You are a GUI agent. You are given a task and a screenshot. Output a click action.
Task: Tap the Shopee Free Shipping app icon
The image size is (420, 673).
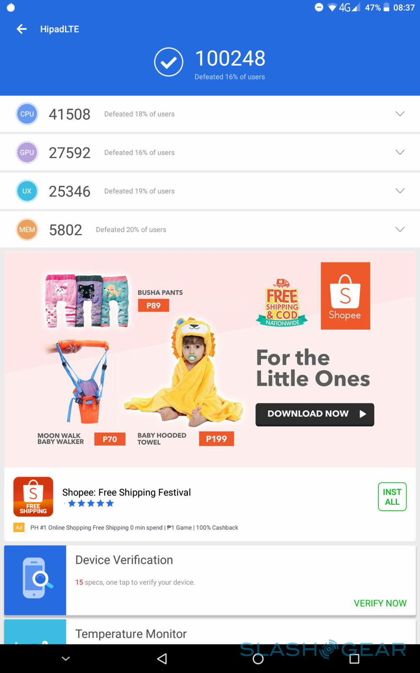pyautogui.click(x=33, y=497)
